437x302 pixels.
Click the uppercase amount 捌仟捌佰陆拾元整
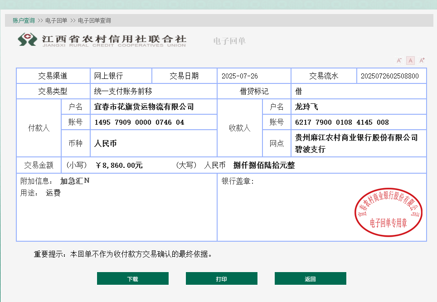264,165
